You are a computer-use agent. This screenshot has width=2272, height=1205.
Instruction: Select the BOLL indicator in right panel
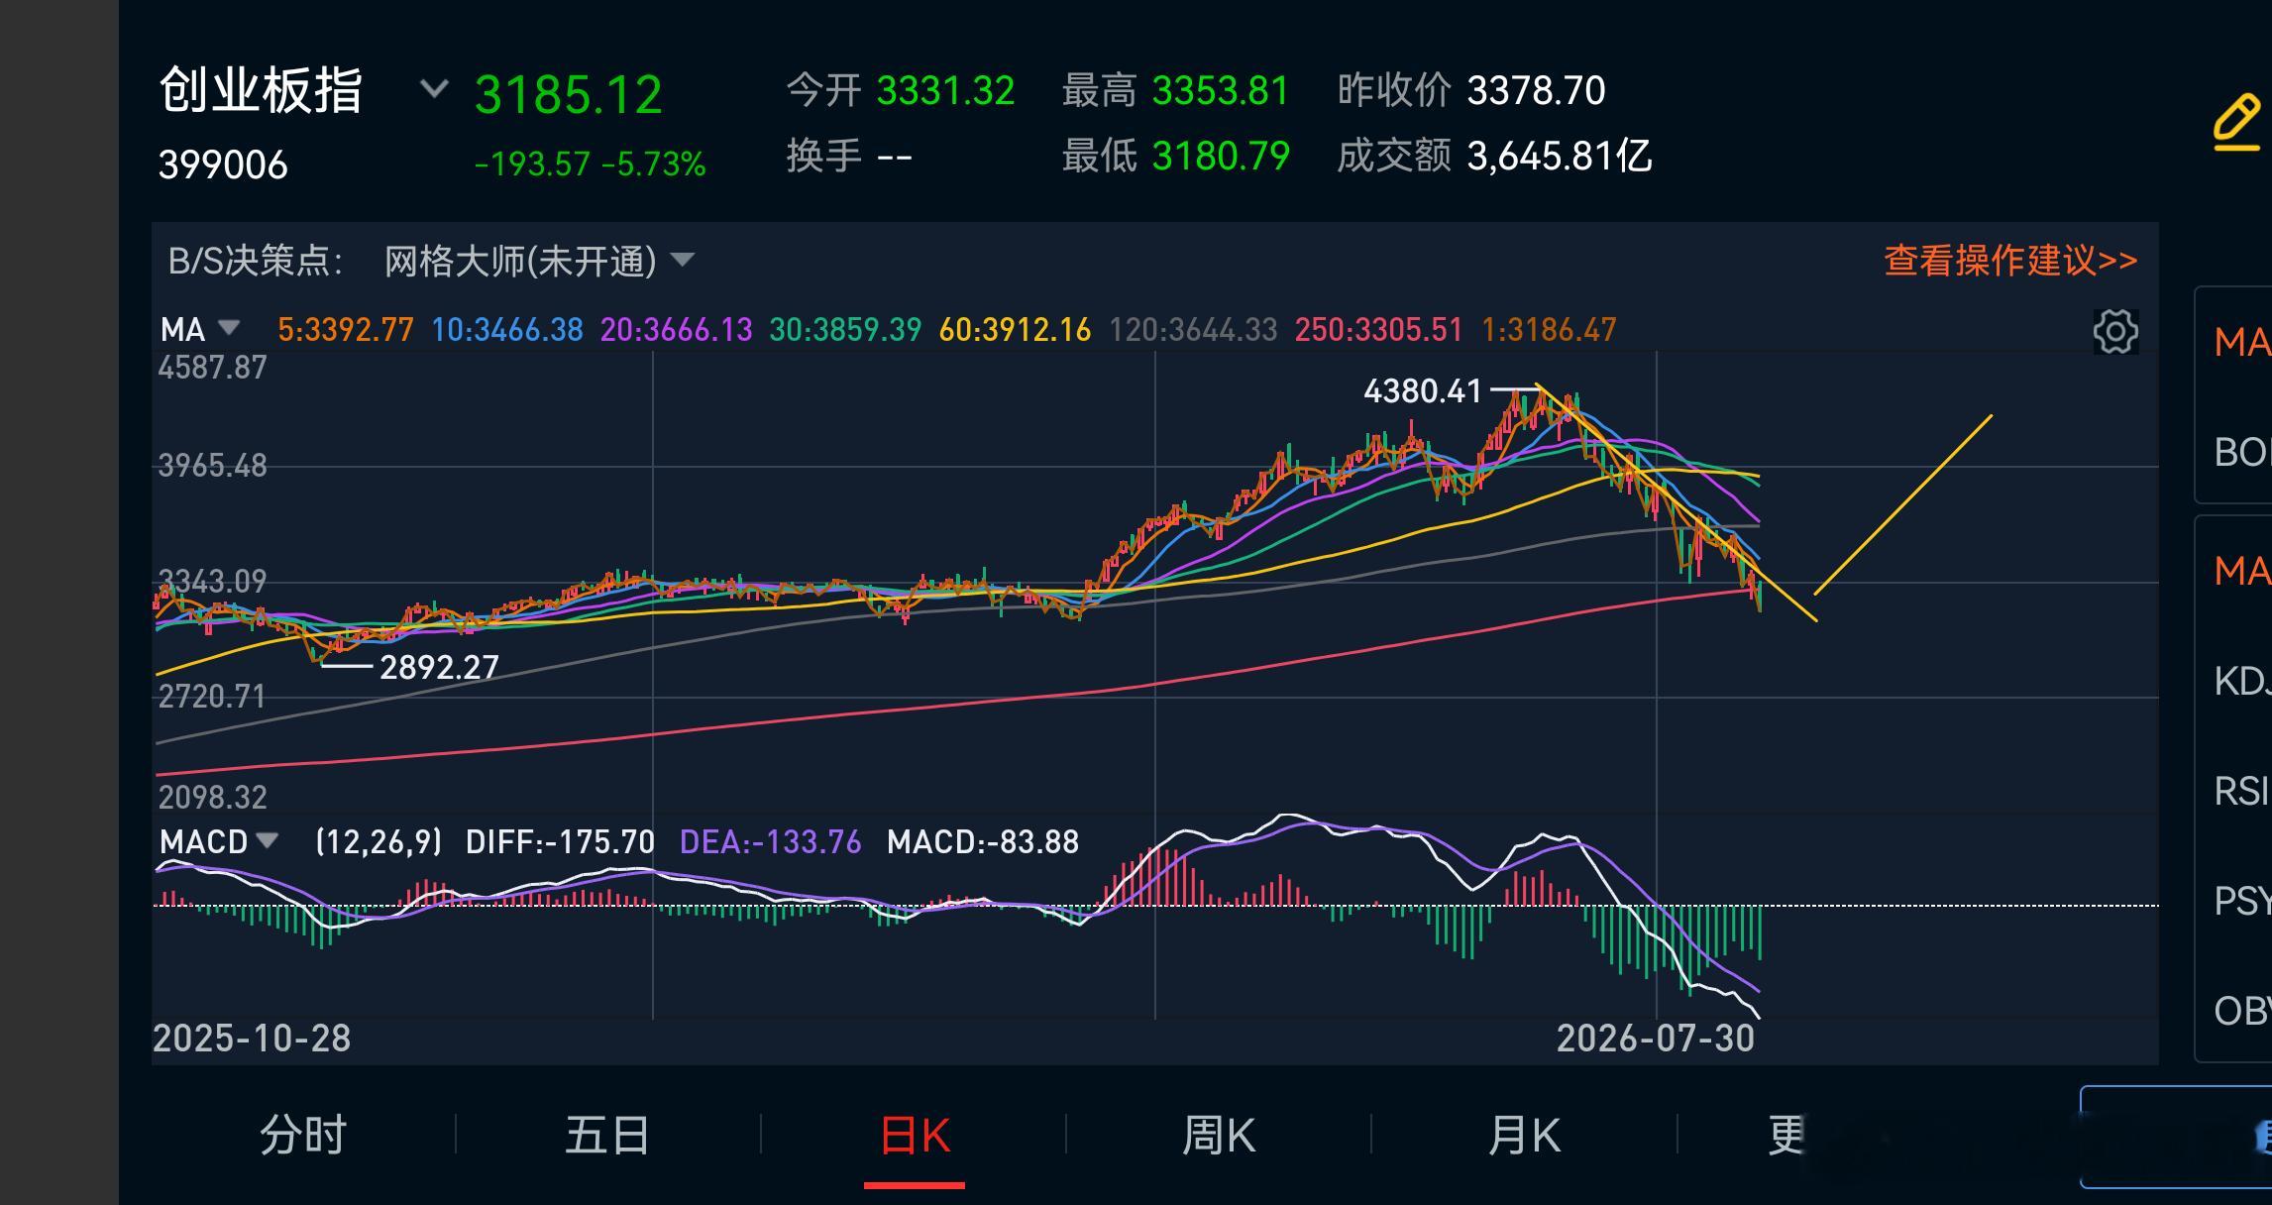2242,453
